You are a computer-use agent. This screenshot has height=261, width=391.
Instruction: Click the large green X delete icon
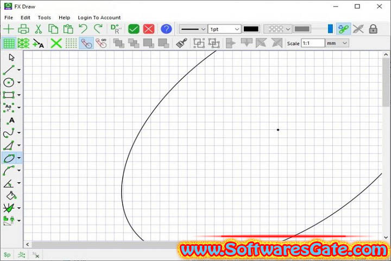point(56,43)
